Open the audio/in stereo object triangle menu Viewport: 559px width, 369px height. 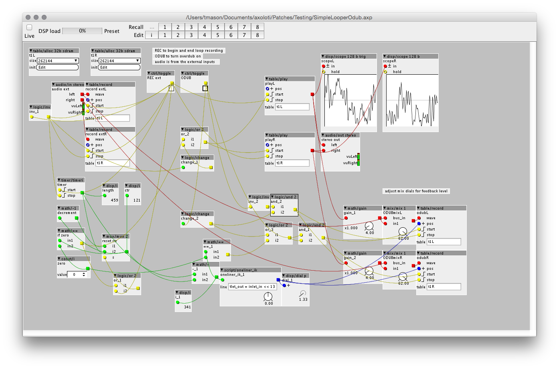54,85
